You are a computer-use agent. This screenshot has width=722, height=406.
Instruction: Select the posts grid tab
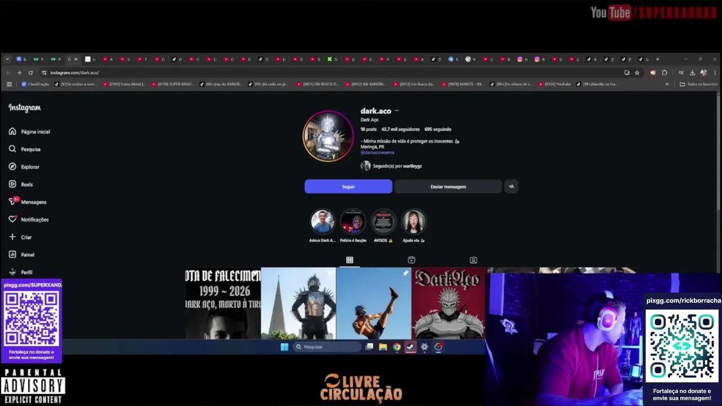(x=350, y=260)
